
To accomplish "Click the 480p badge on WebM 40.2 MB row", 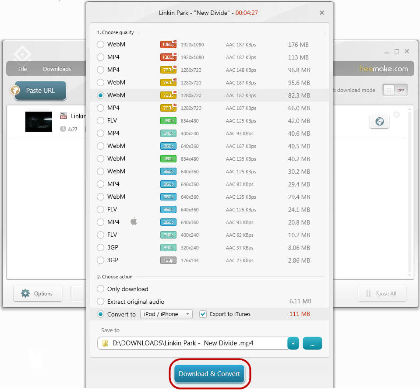I will (x=168, y=159).
